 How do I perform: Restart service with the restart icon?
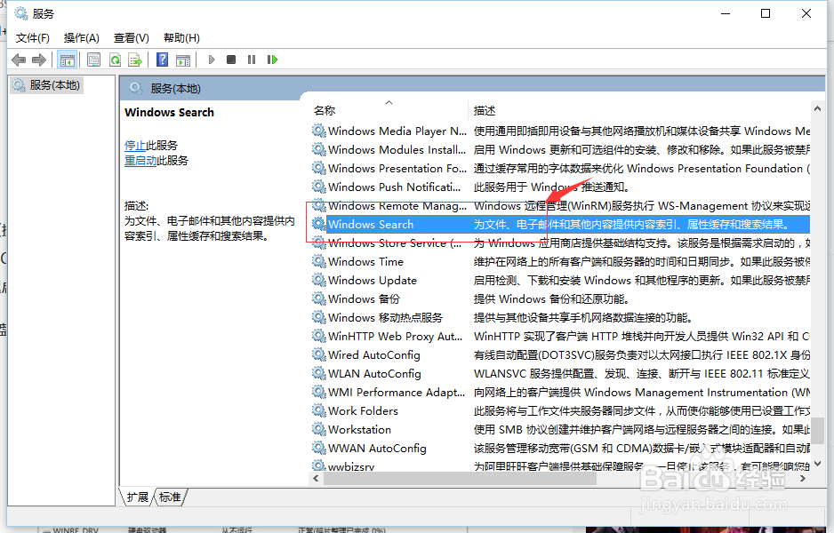[272, 60]
